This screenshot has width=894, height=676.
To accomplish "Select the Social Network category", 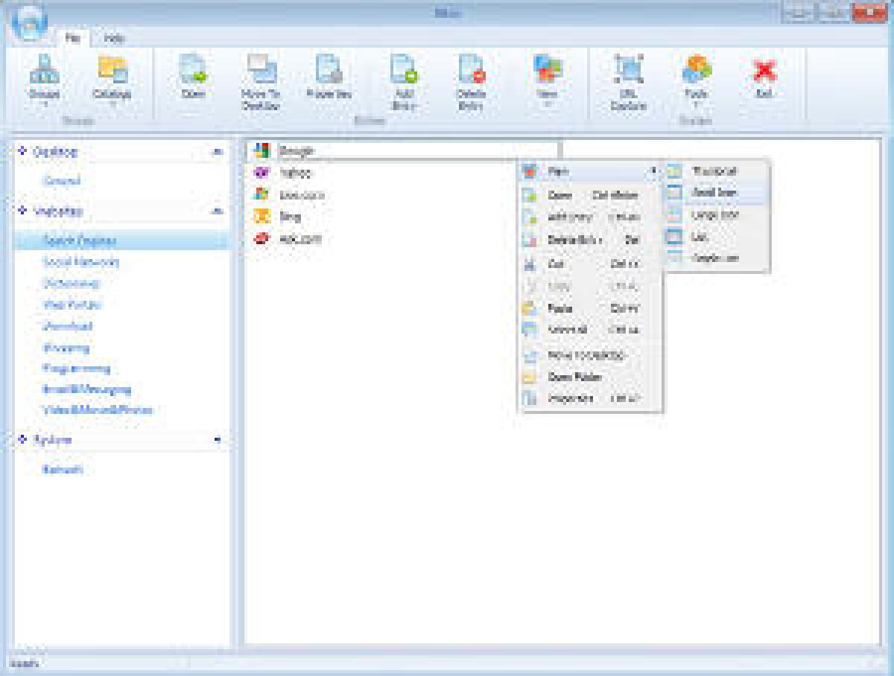I will 81,262.
